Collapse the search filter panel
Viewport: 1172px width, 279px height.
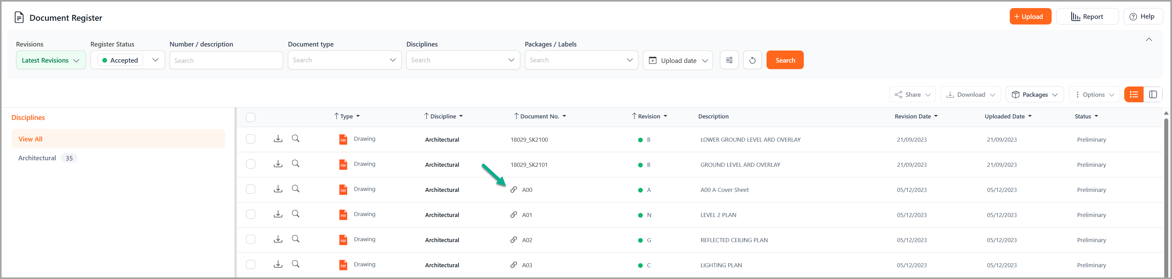pos(1148,40)
